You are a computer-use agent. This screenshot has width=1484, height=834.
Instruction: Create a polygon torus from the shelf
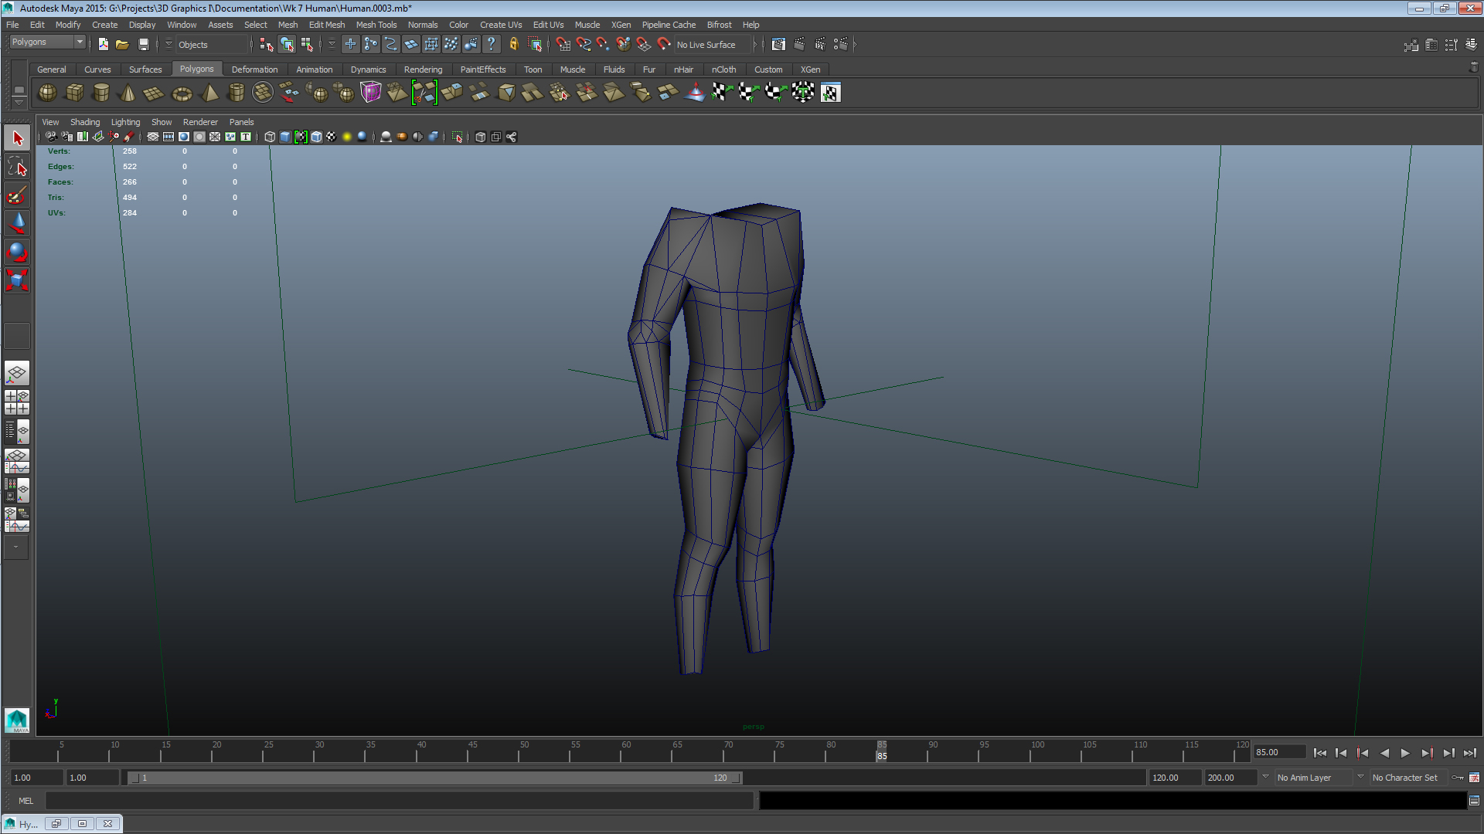(x=182, y=93)
